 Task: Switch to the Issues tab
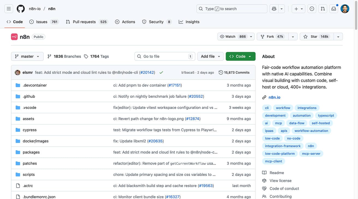point(41,22)
